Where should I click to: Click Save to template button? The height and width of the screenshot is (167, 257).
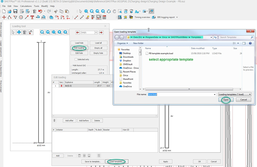(93, 161)
